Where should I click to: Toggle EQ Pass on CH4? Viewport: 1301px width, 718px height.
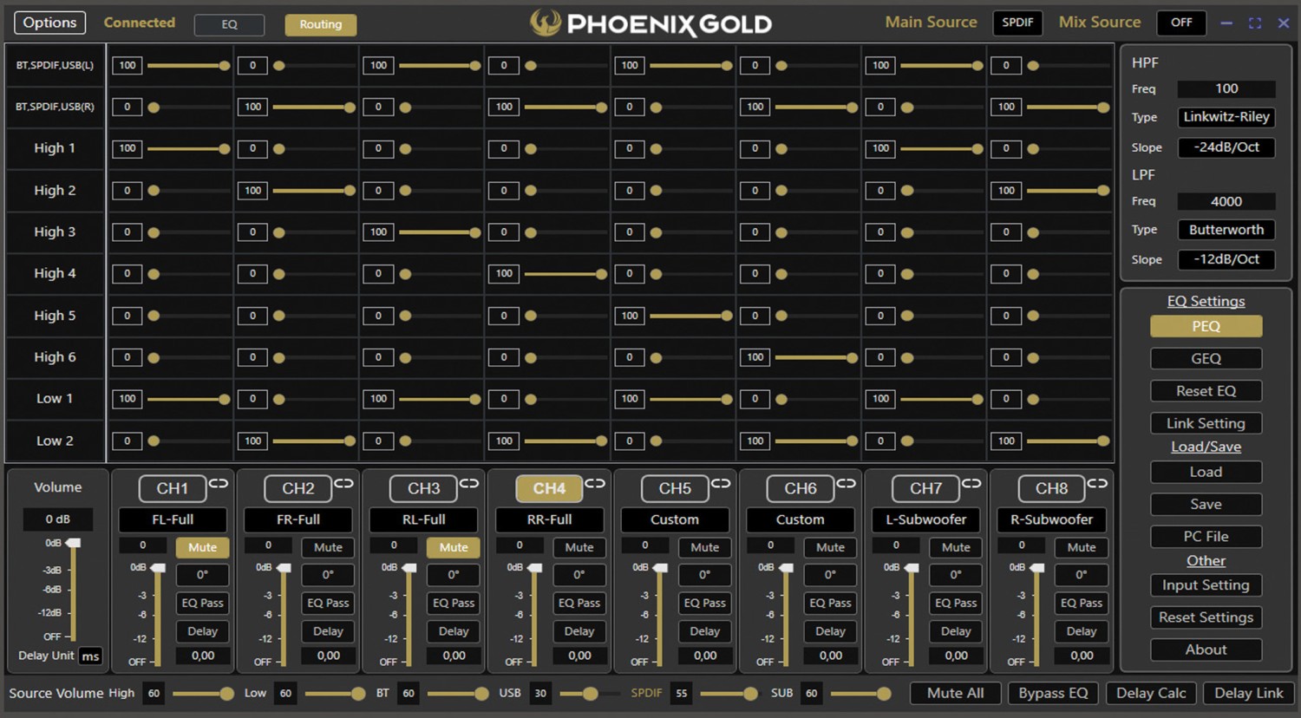coord(579,603)
